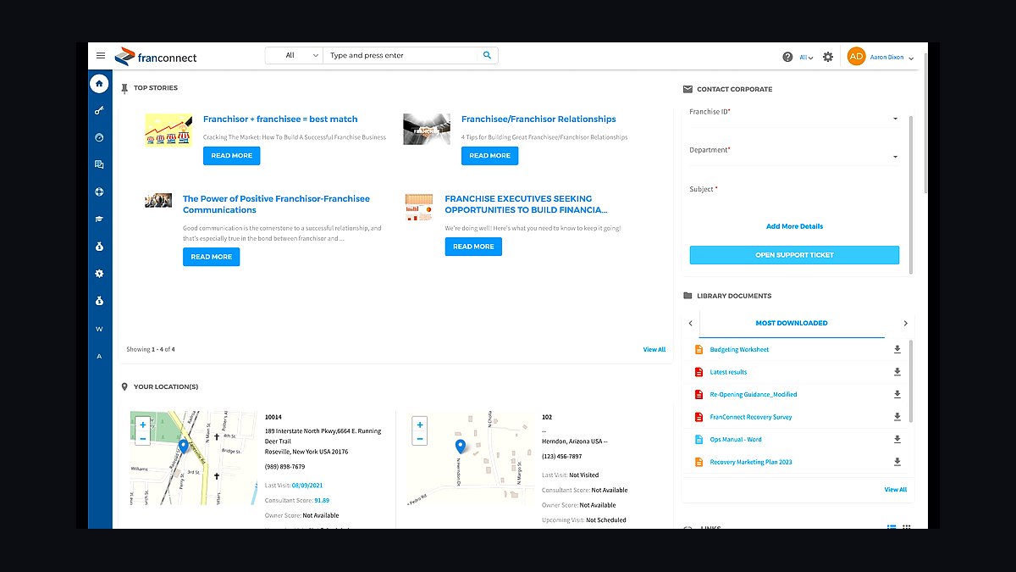Download the Latest results document
Screen dimensions: 1016x572
click(897, 372)
